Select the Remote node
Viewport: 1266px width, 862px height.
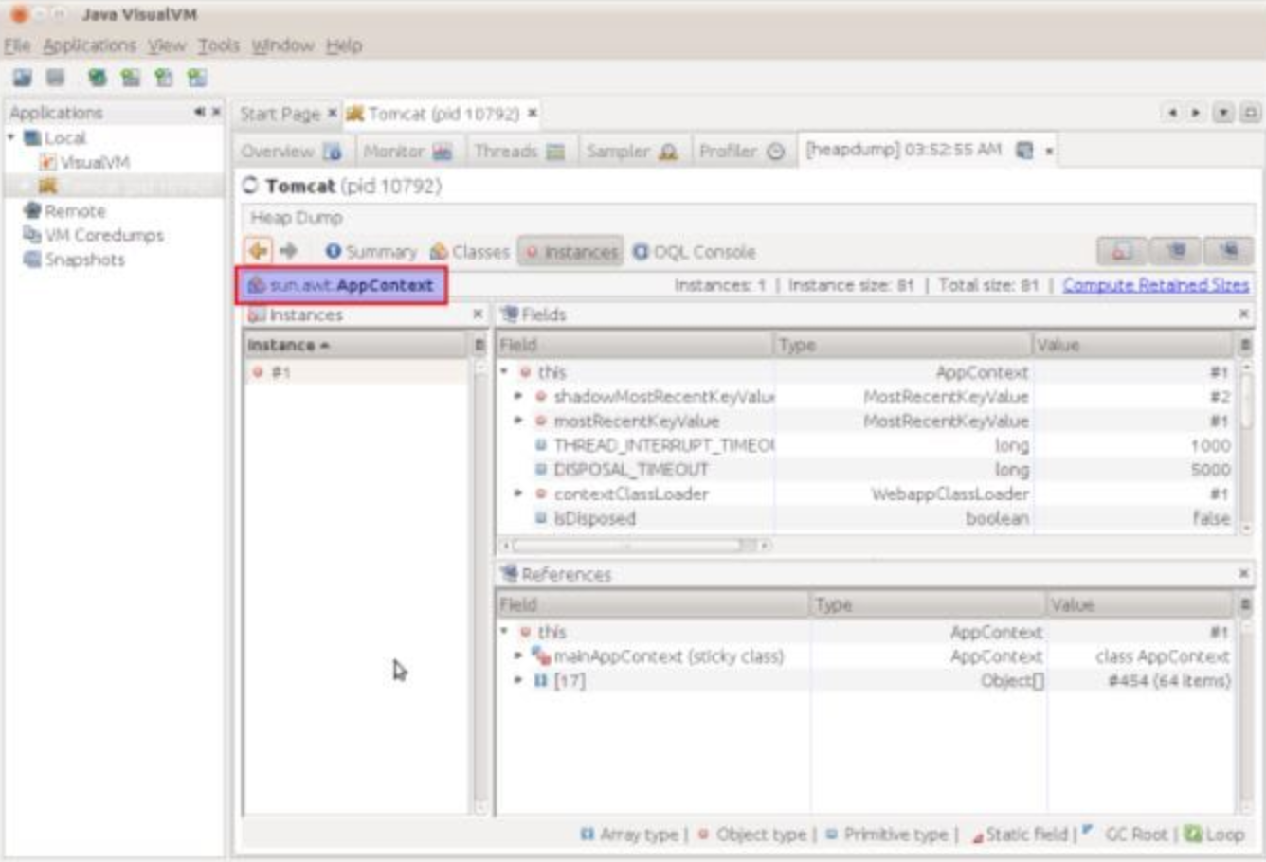click(x=64, y=210)
